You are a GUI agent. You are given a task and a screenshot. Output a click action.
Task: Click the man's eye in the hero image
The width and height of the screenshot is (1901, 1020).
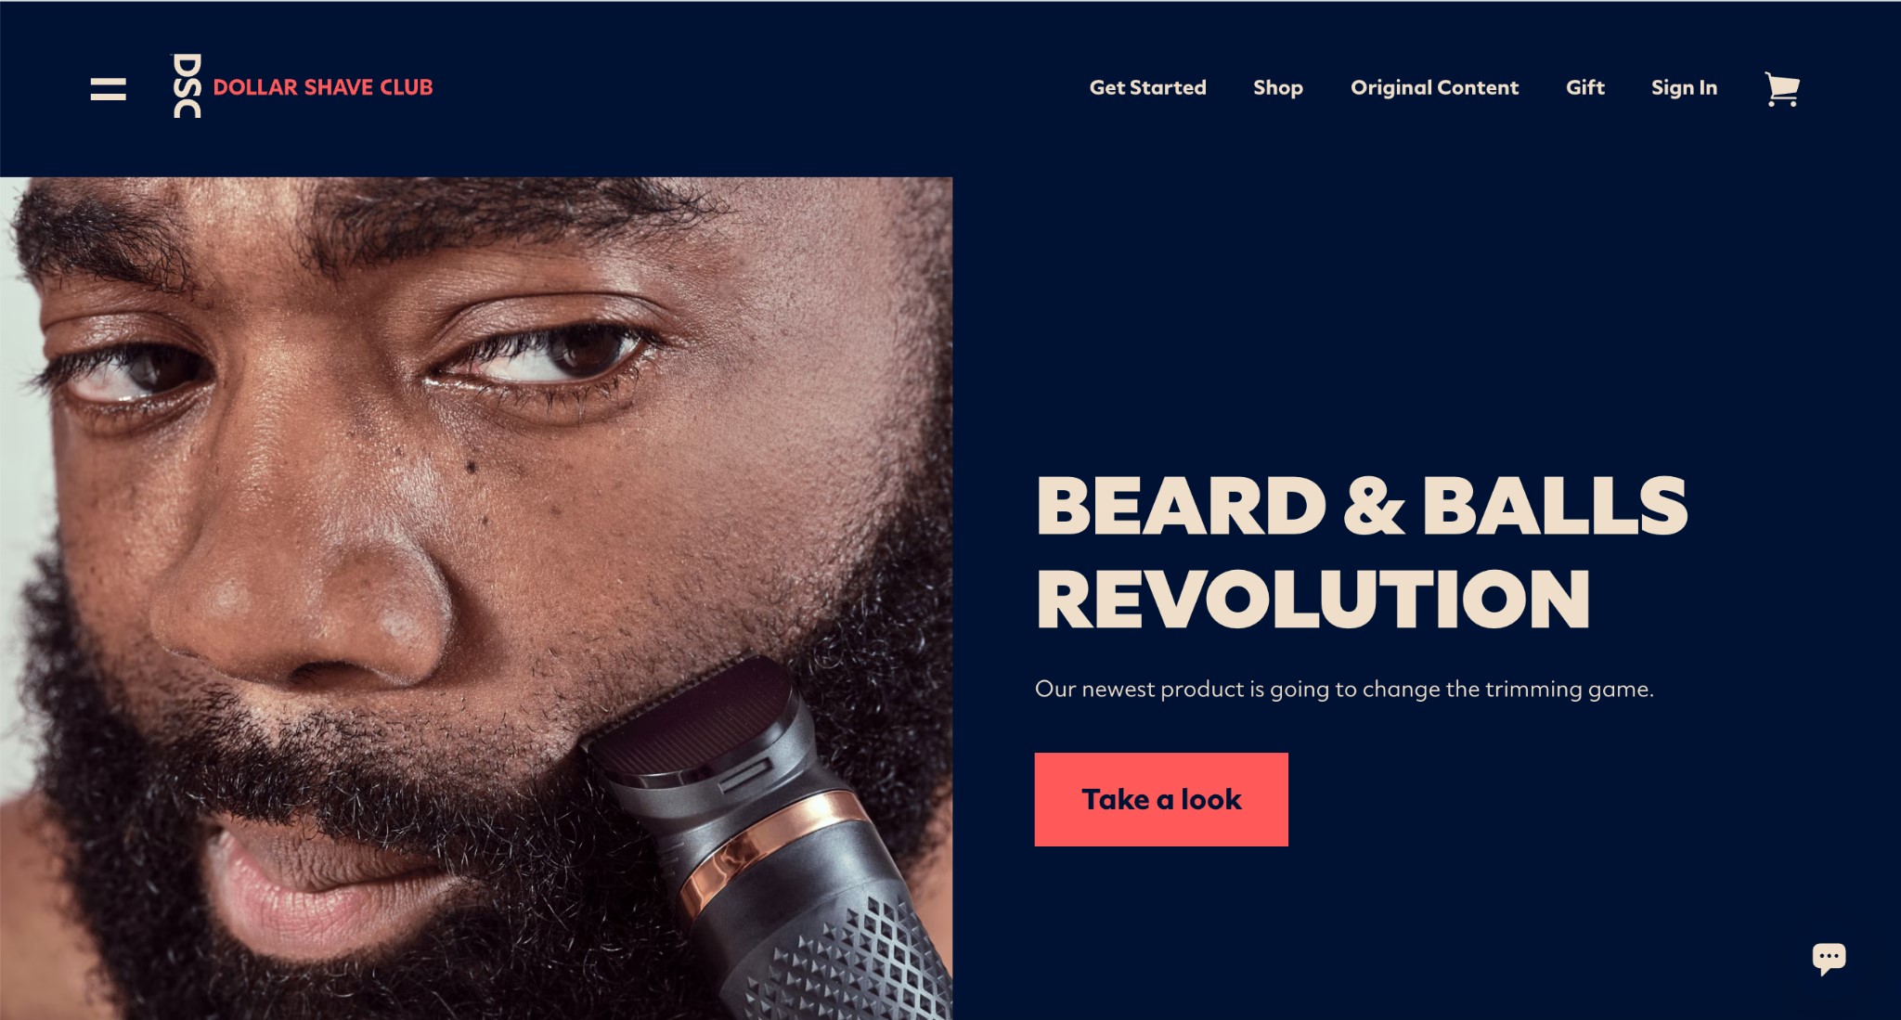[548, 357]
